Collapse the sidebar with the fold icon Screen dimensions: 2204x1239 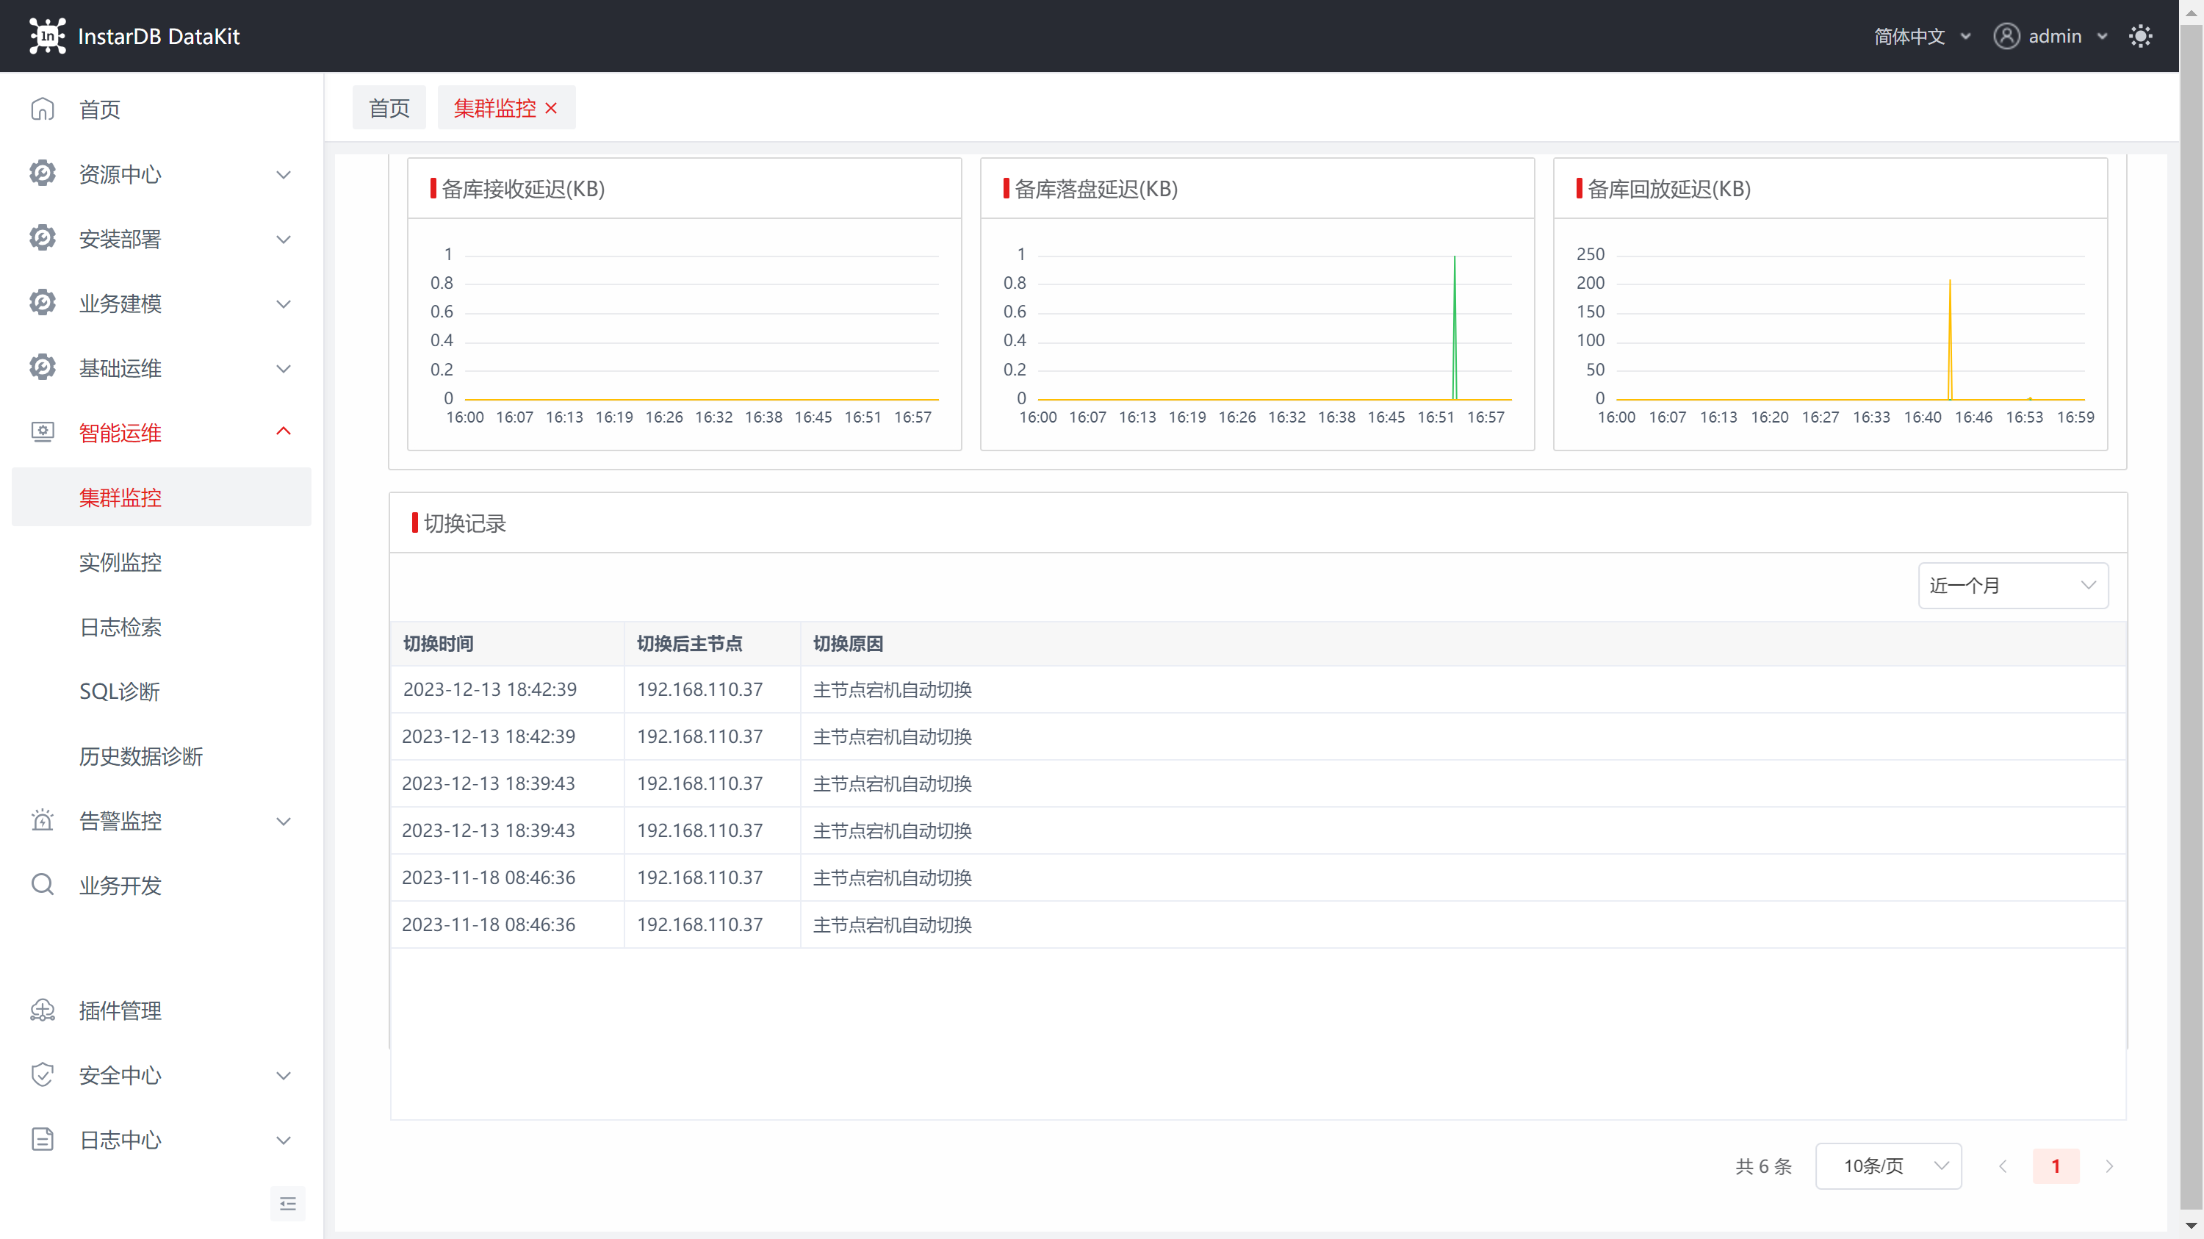[x=287, y=1204]
